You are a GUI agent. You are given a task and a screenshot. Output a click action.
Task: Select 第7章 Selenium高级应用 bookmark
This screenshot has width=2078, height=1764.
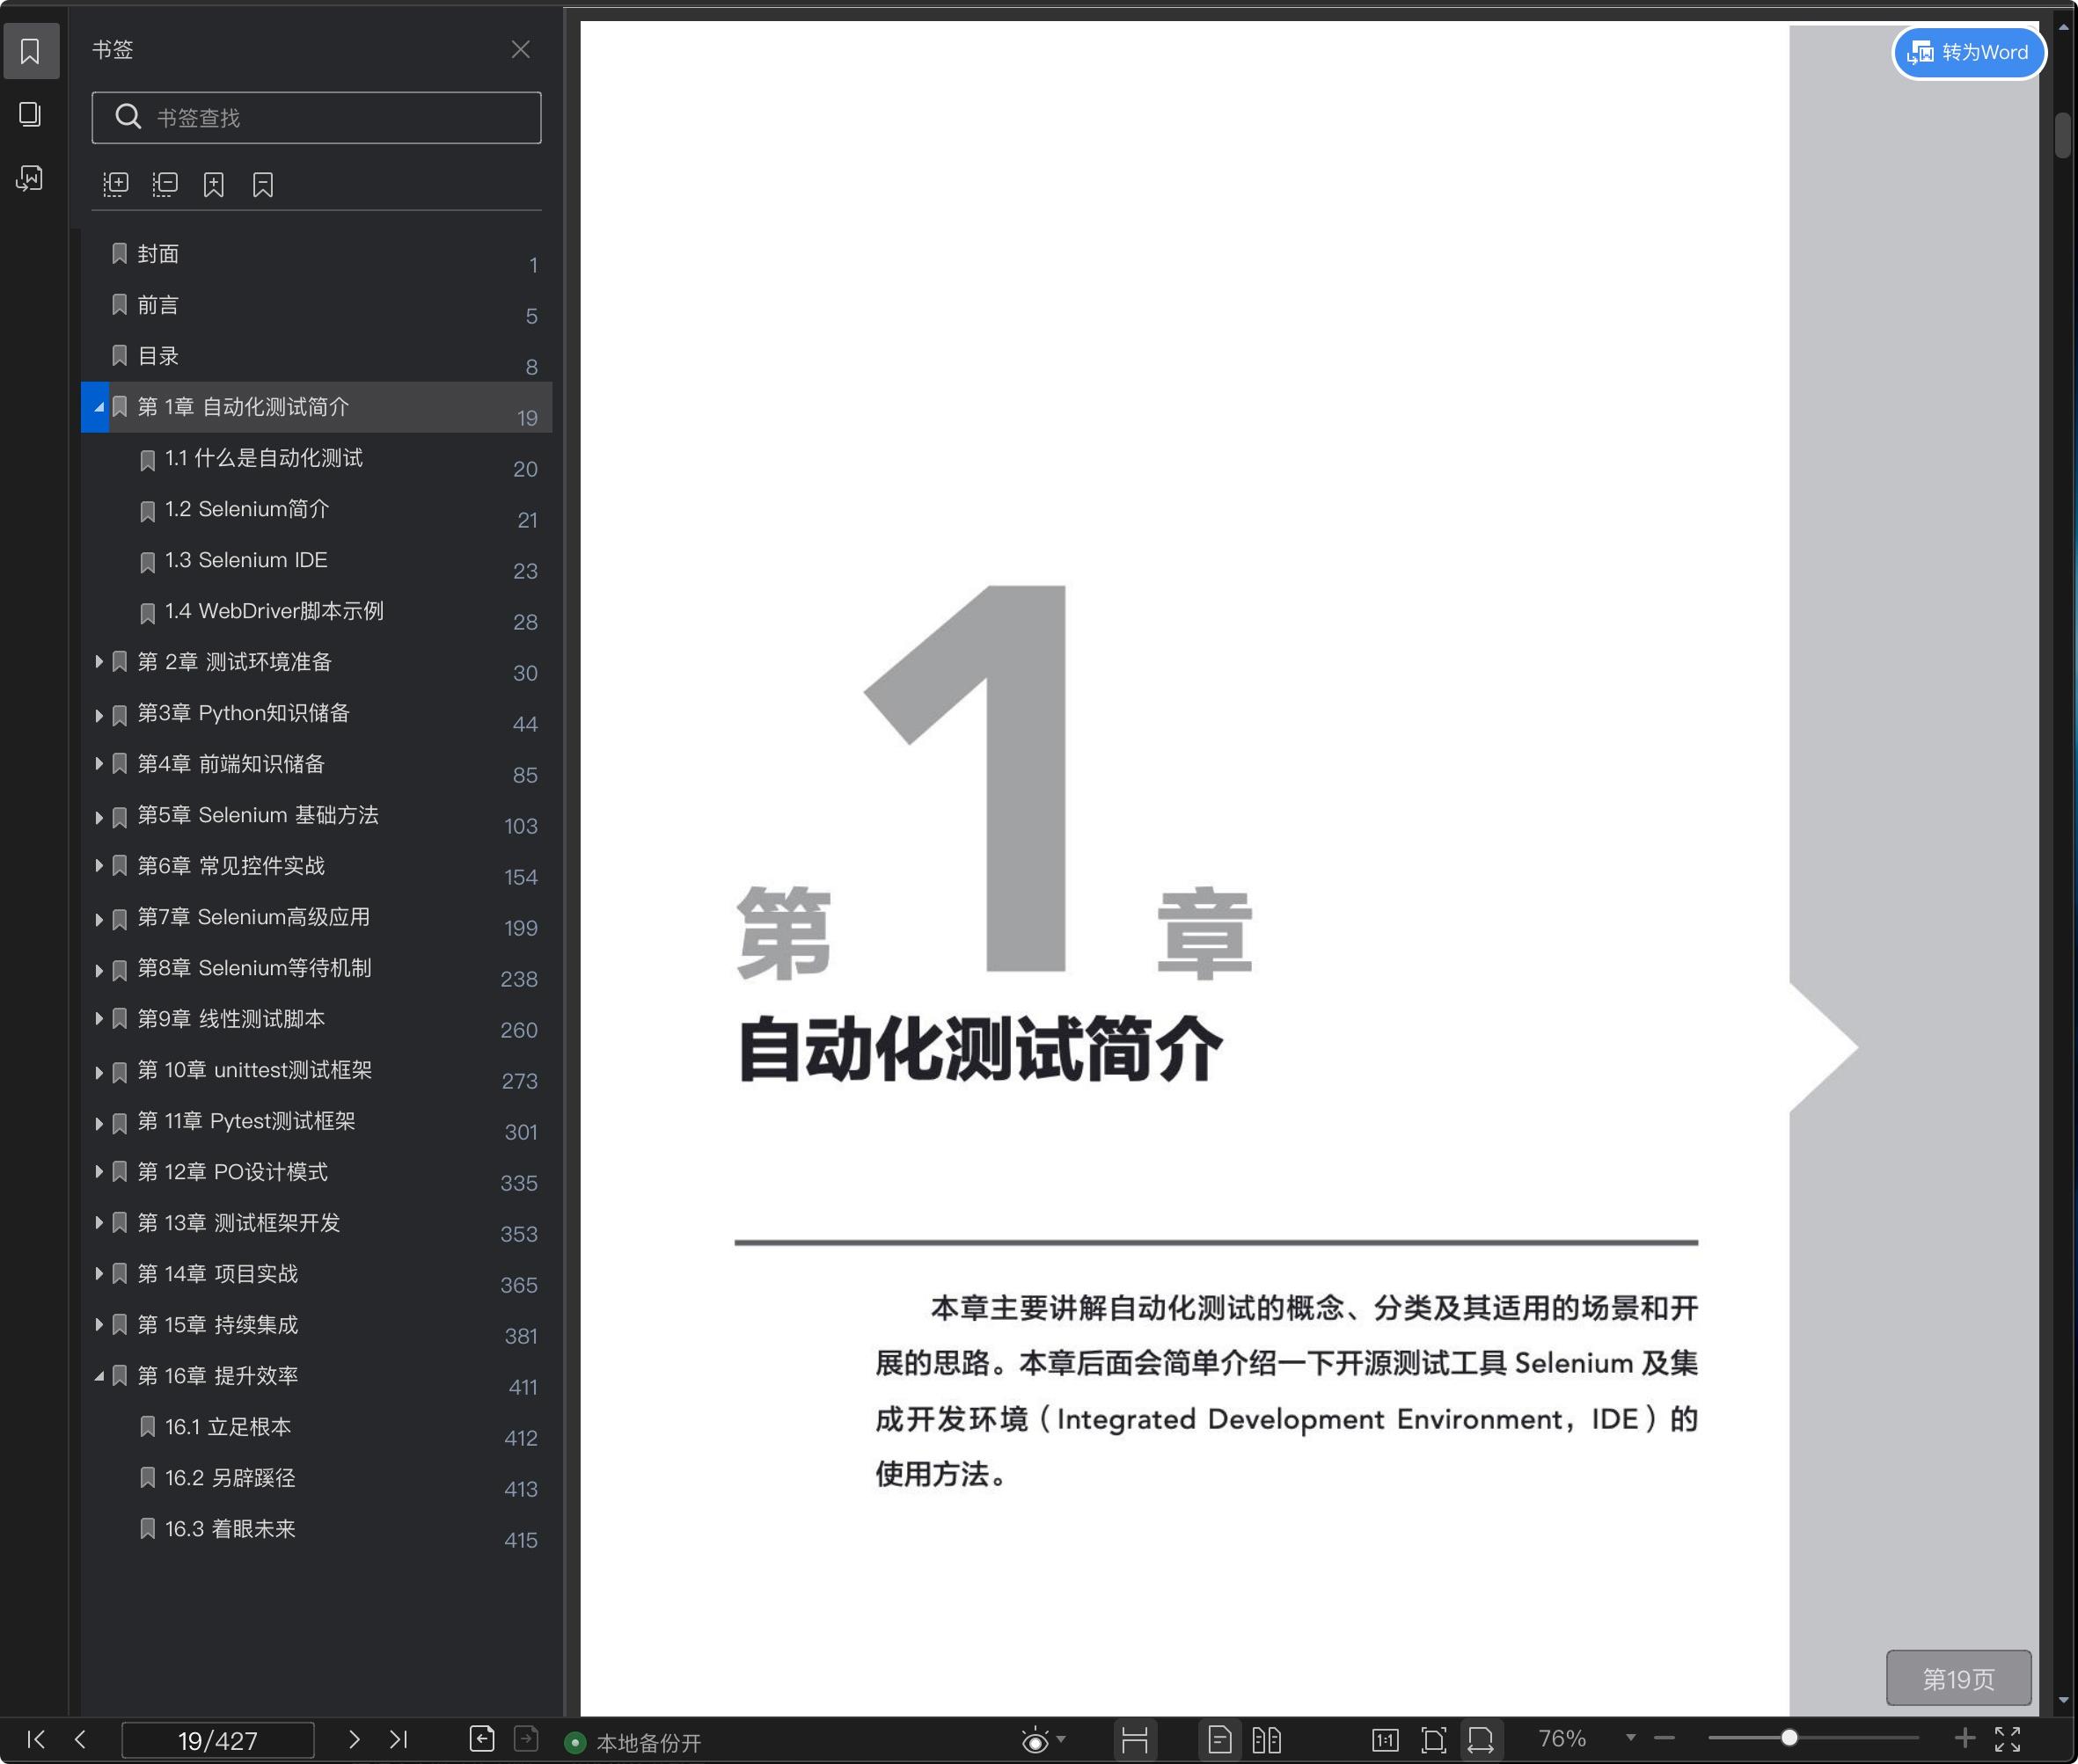(316, 917)
